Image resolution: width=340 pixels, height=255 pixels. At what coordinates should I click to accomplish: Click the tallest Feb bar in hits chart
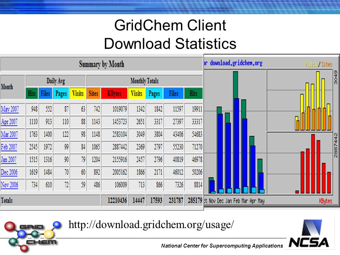pos(236,85)
